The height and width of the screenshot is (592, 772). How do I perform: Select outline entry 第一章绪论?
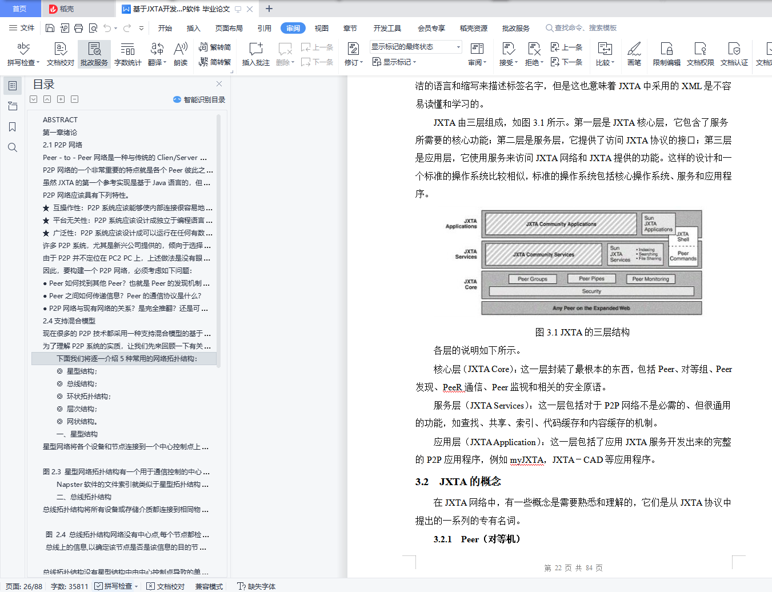click(60, 133)
